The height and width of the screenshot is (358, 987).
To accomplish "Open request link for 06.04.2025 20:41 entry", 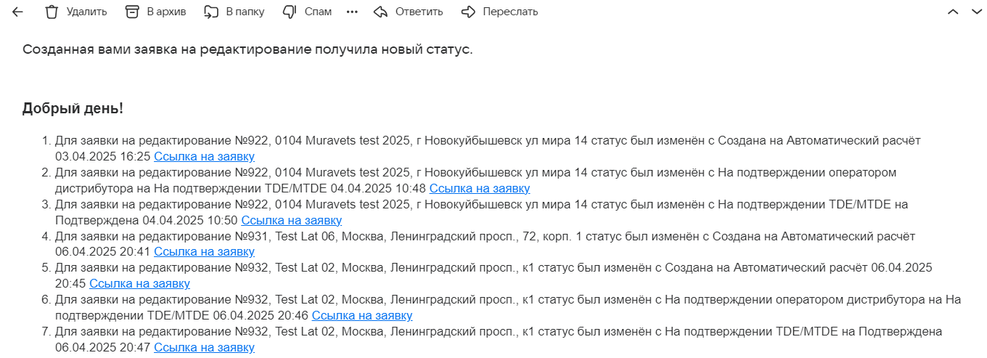I will tap(204, 251).
